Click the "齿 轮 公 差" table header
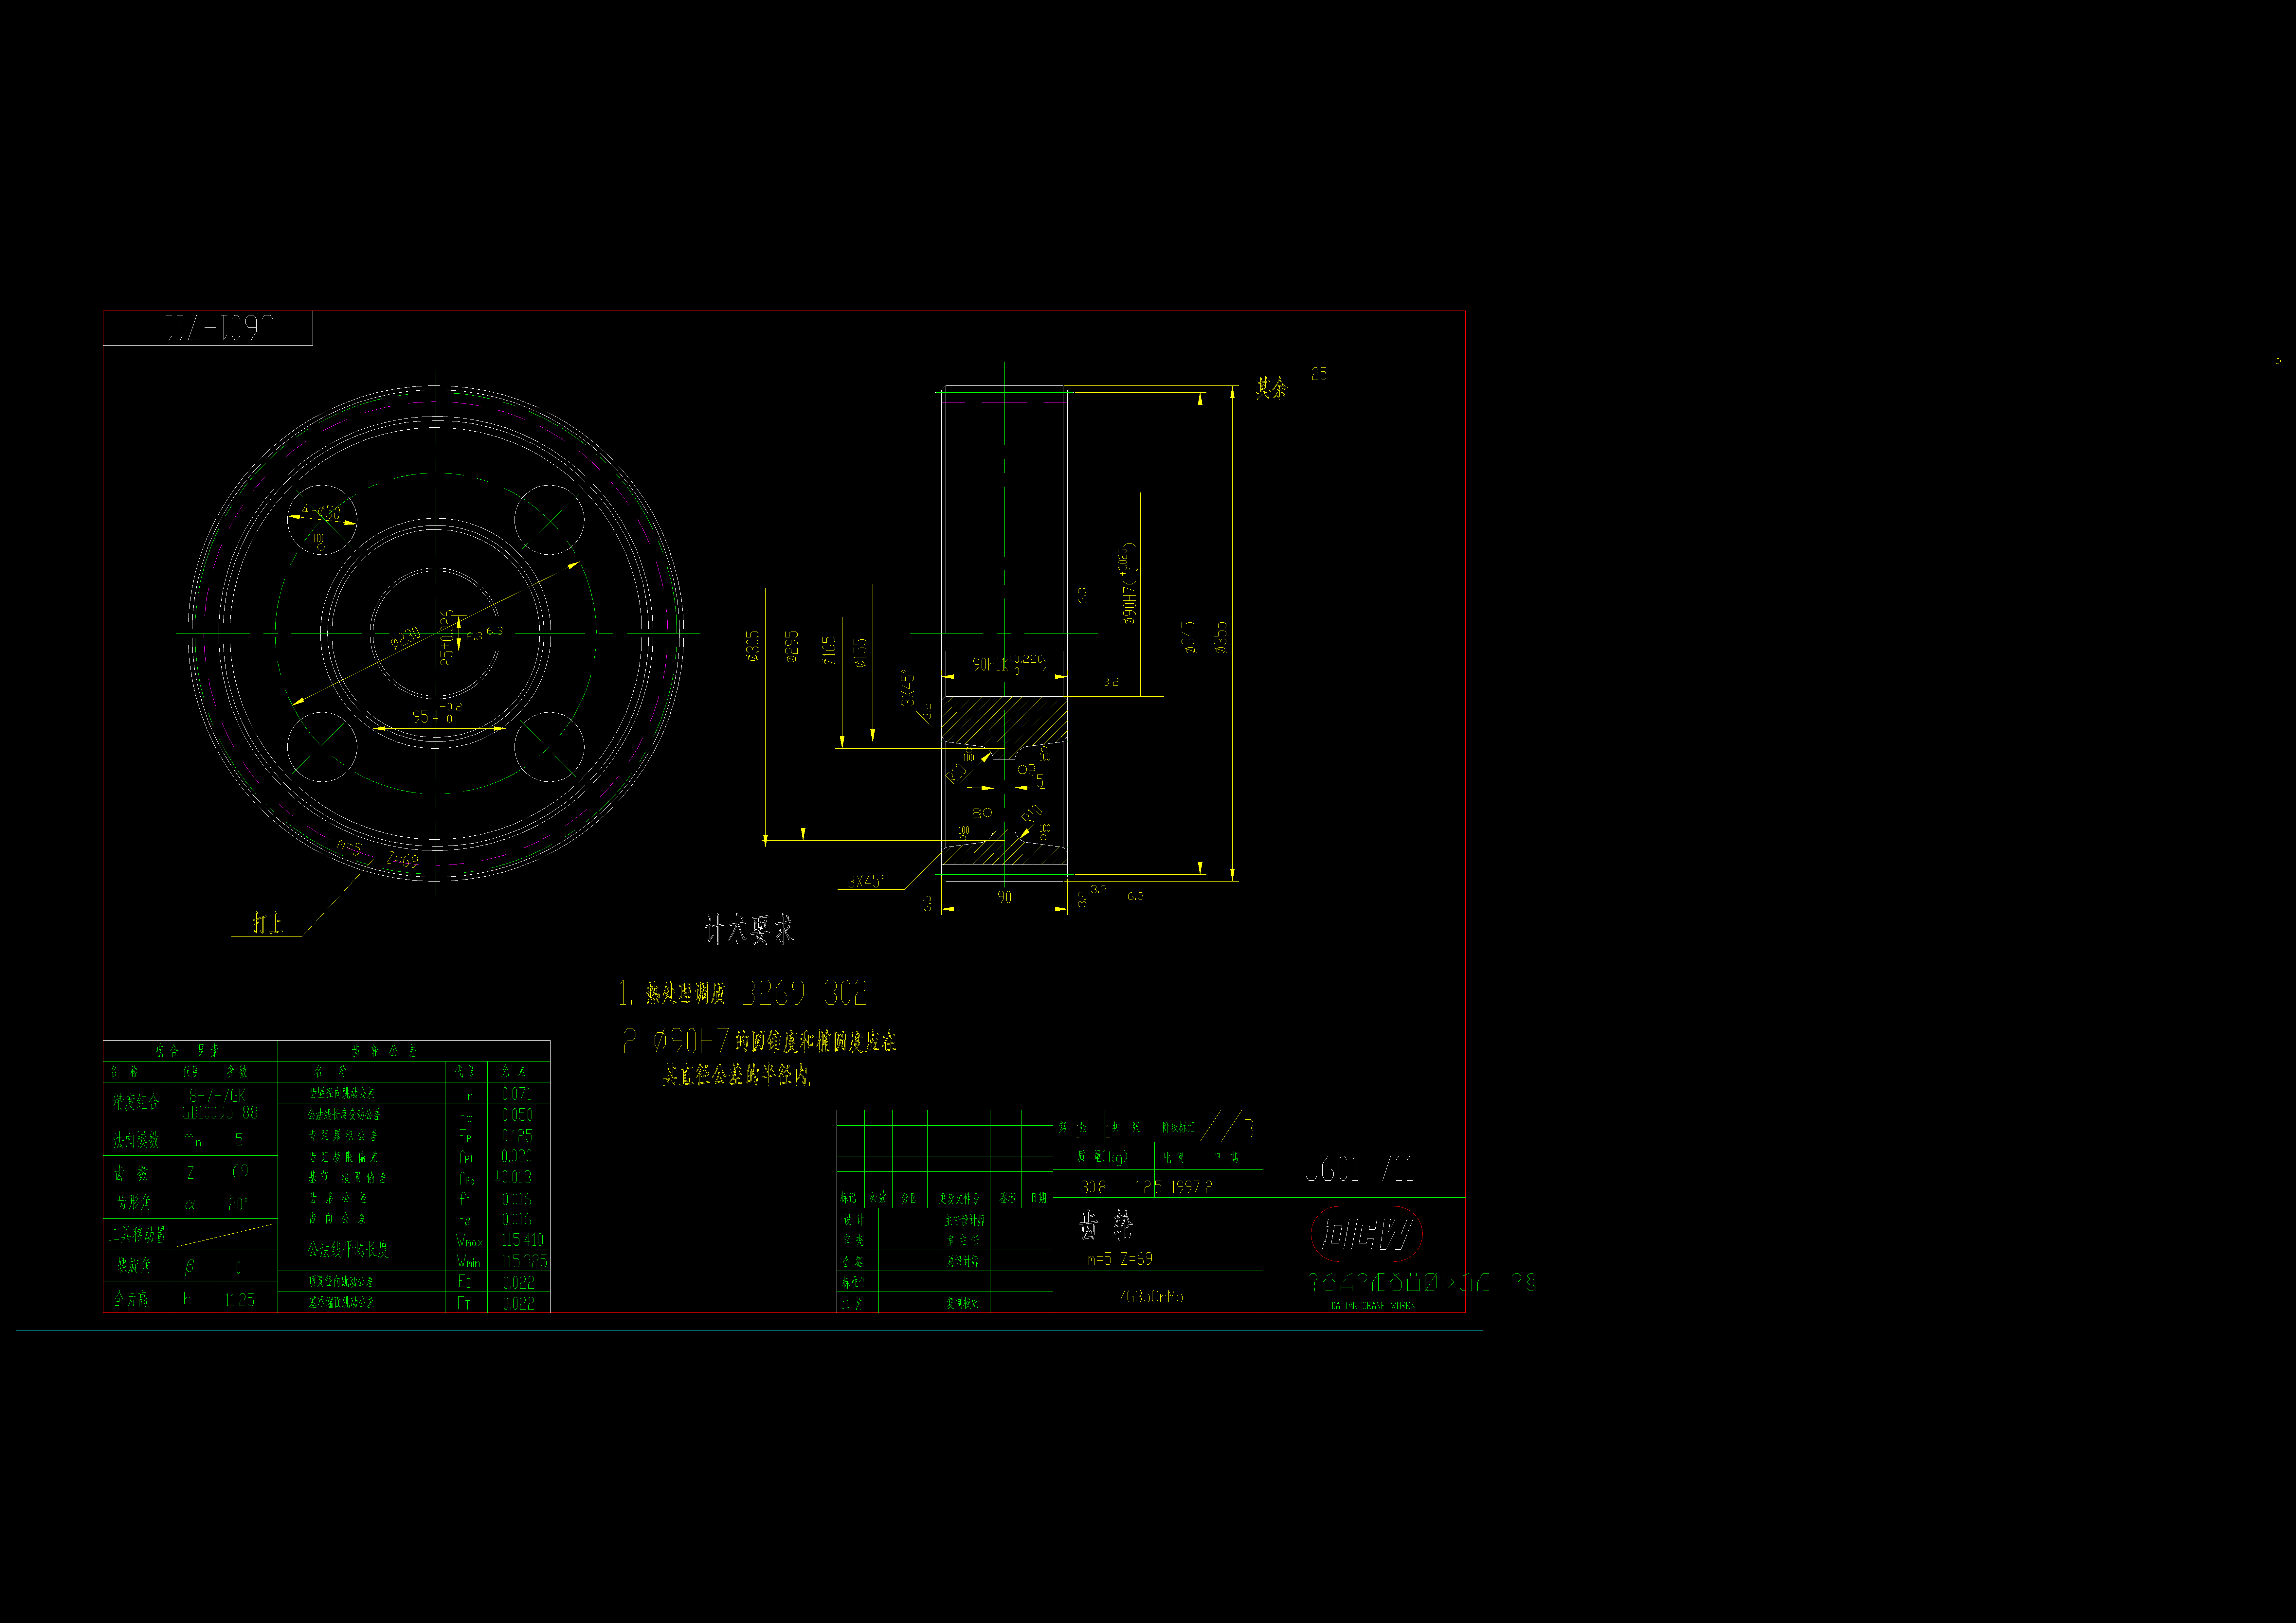 point(385,1051)
